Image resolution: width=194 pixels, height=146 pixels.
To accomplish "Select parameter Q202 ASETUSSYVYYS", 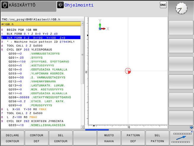I will 41,65.
